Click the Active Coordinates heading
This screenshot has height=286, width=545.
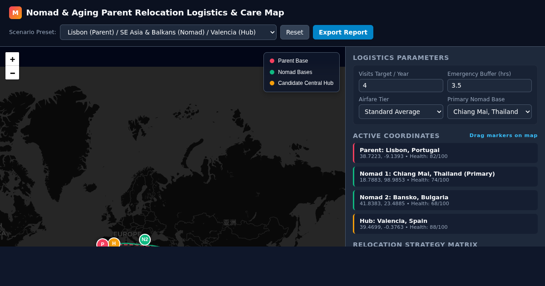click(396, 136)
